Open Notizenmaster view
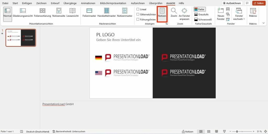The width and height of the screenshot is (268, 134). point(125,13)
